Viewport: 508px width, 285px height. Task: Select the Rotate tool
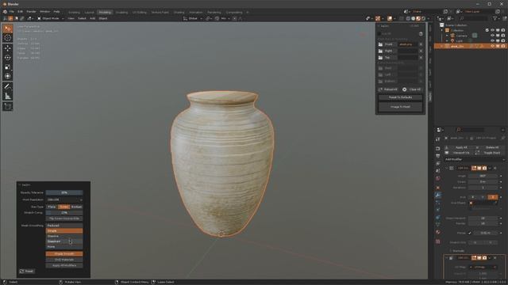[8, 58]
